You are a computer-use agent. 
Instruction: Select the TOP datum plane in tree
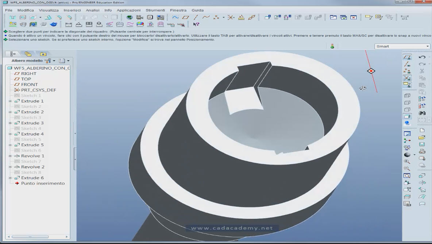click(26, 79)
